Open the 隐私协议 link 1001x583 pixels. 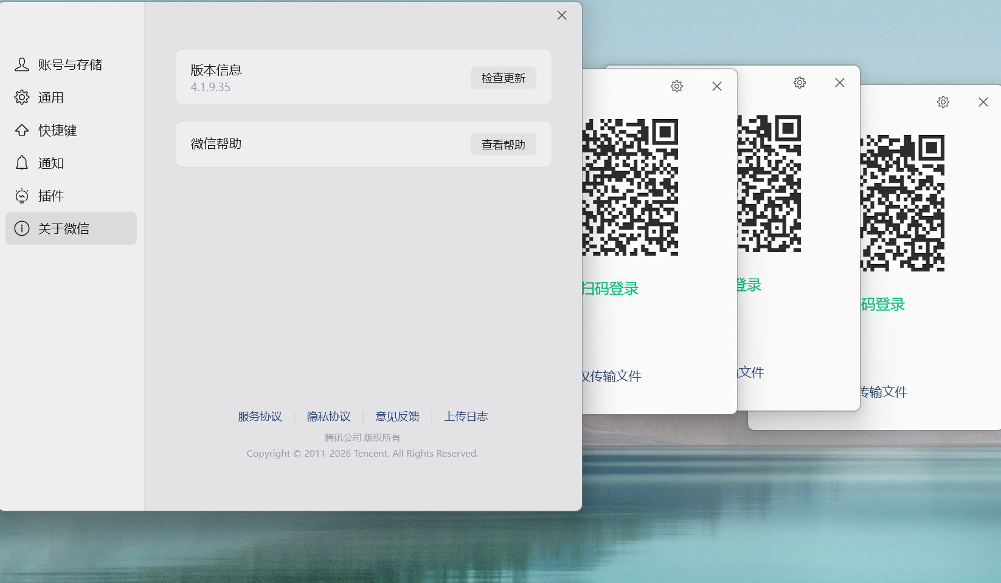[x=328, y=417]
